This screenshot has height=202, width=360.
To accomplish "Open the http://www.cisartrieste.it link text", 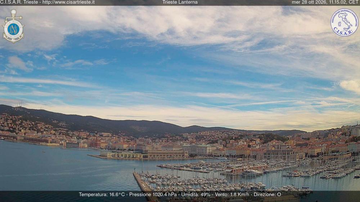I will coord(68,2).
